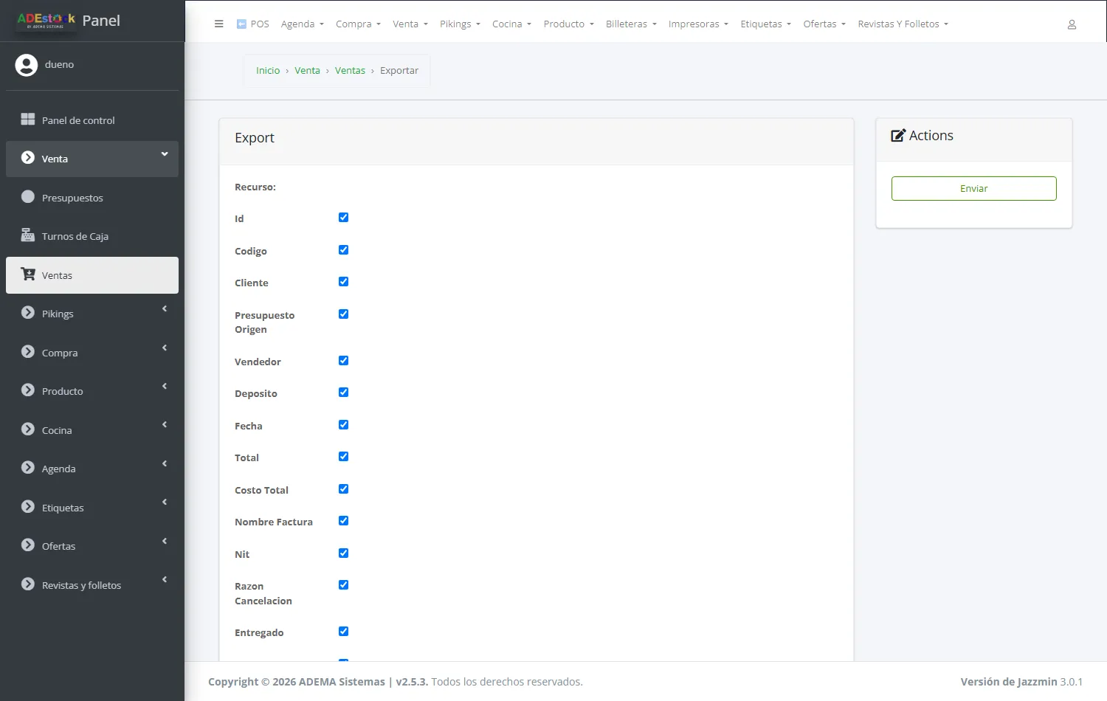Click the Enviar button
This screenshot has height=701, width=1107.
tap(974, 189)
